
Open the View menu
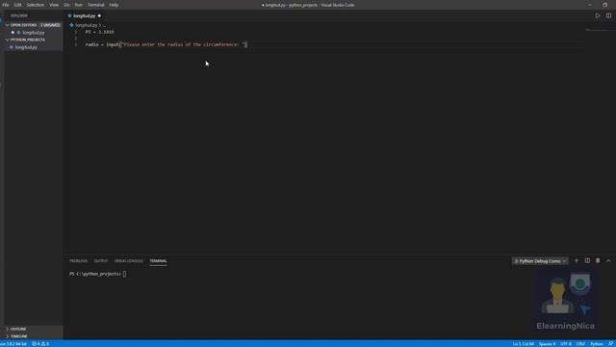54,5
